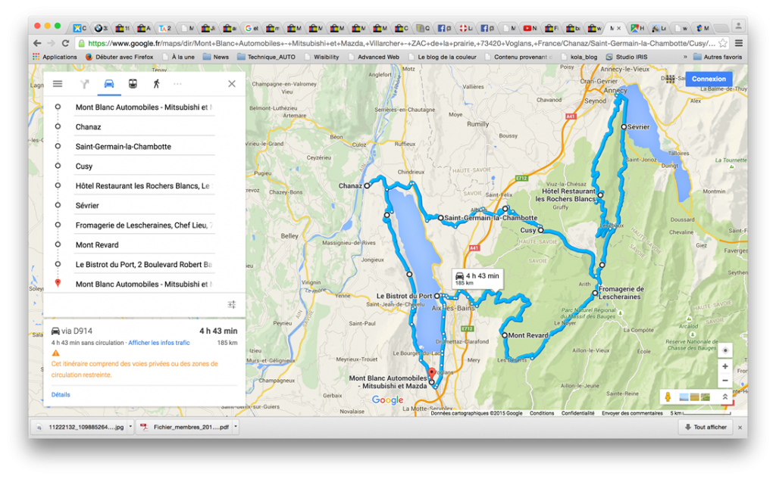Select the via D914 route summary
Screen dimensions: 776x479
[x=144, y=331]
